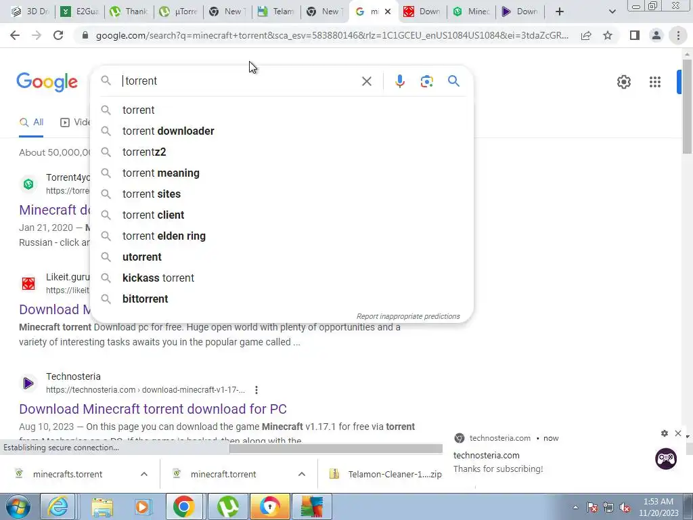
Task: Bookmark this page with the star
Action: (608, 35)
